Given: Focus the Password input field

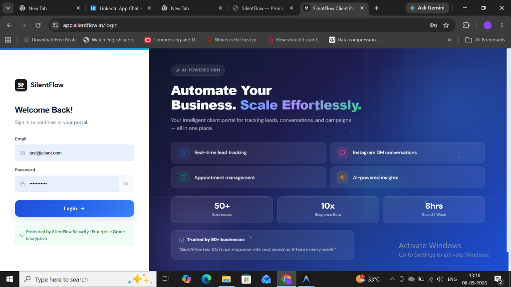Looking at the screenshot, I should pos(67,183).
